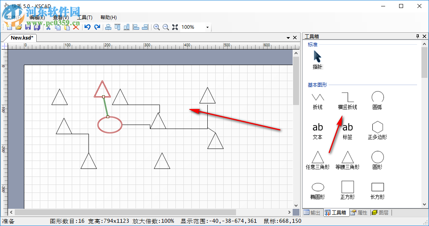Delete selection with red X icon
This screenshot has width=429, height=226.
tap(76, 27)
